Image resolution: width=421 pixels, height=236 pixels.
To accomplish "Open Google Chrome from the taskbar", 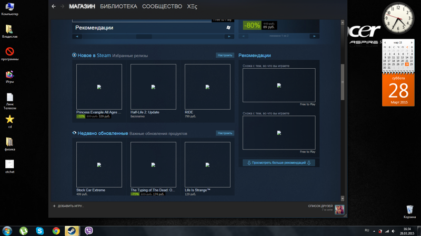I will 56,231.
